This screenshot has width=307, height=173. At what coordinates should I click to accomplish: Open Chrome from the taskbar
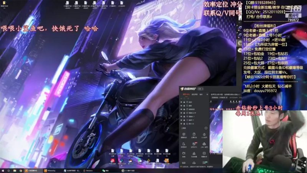pos(21,171)
